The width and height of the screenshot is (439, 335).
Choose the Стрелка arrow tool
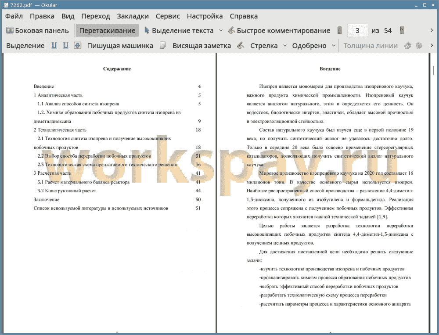point(264,46)
